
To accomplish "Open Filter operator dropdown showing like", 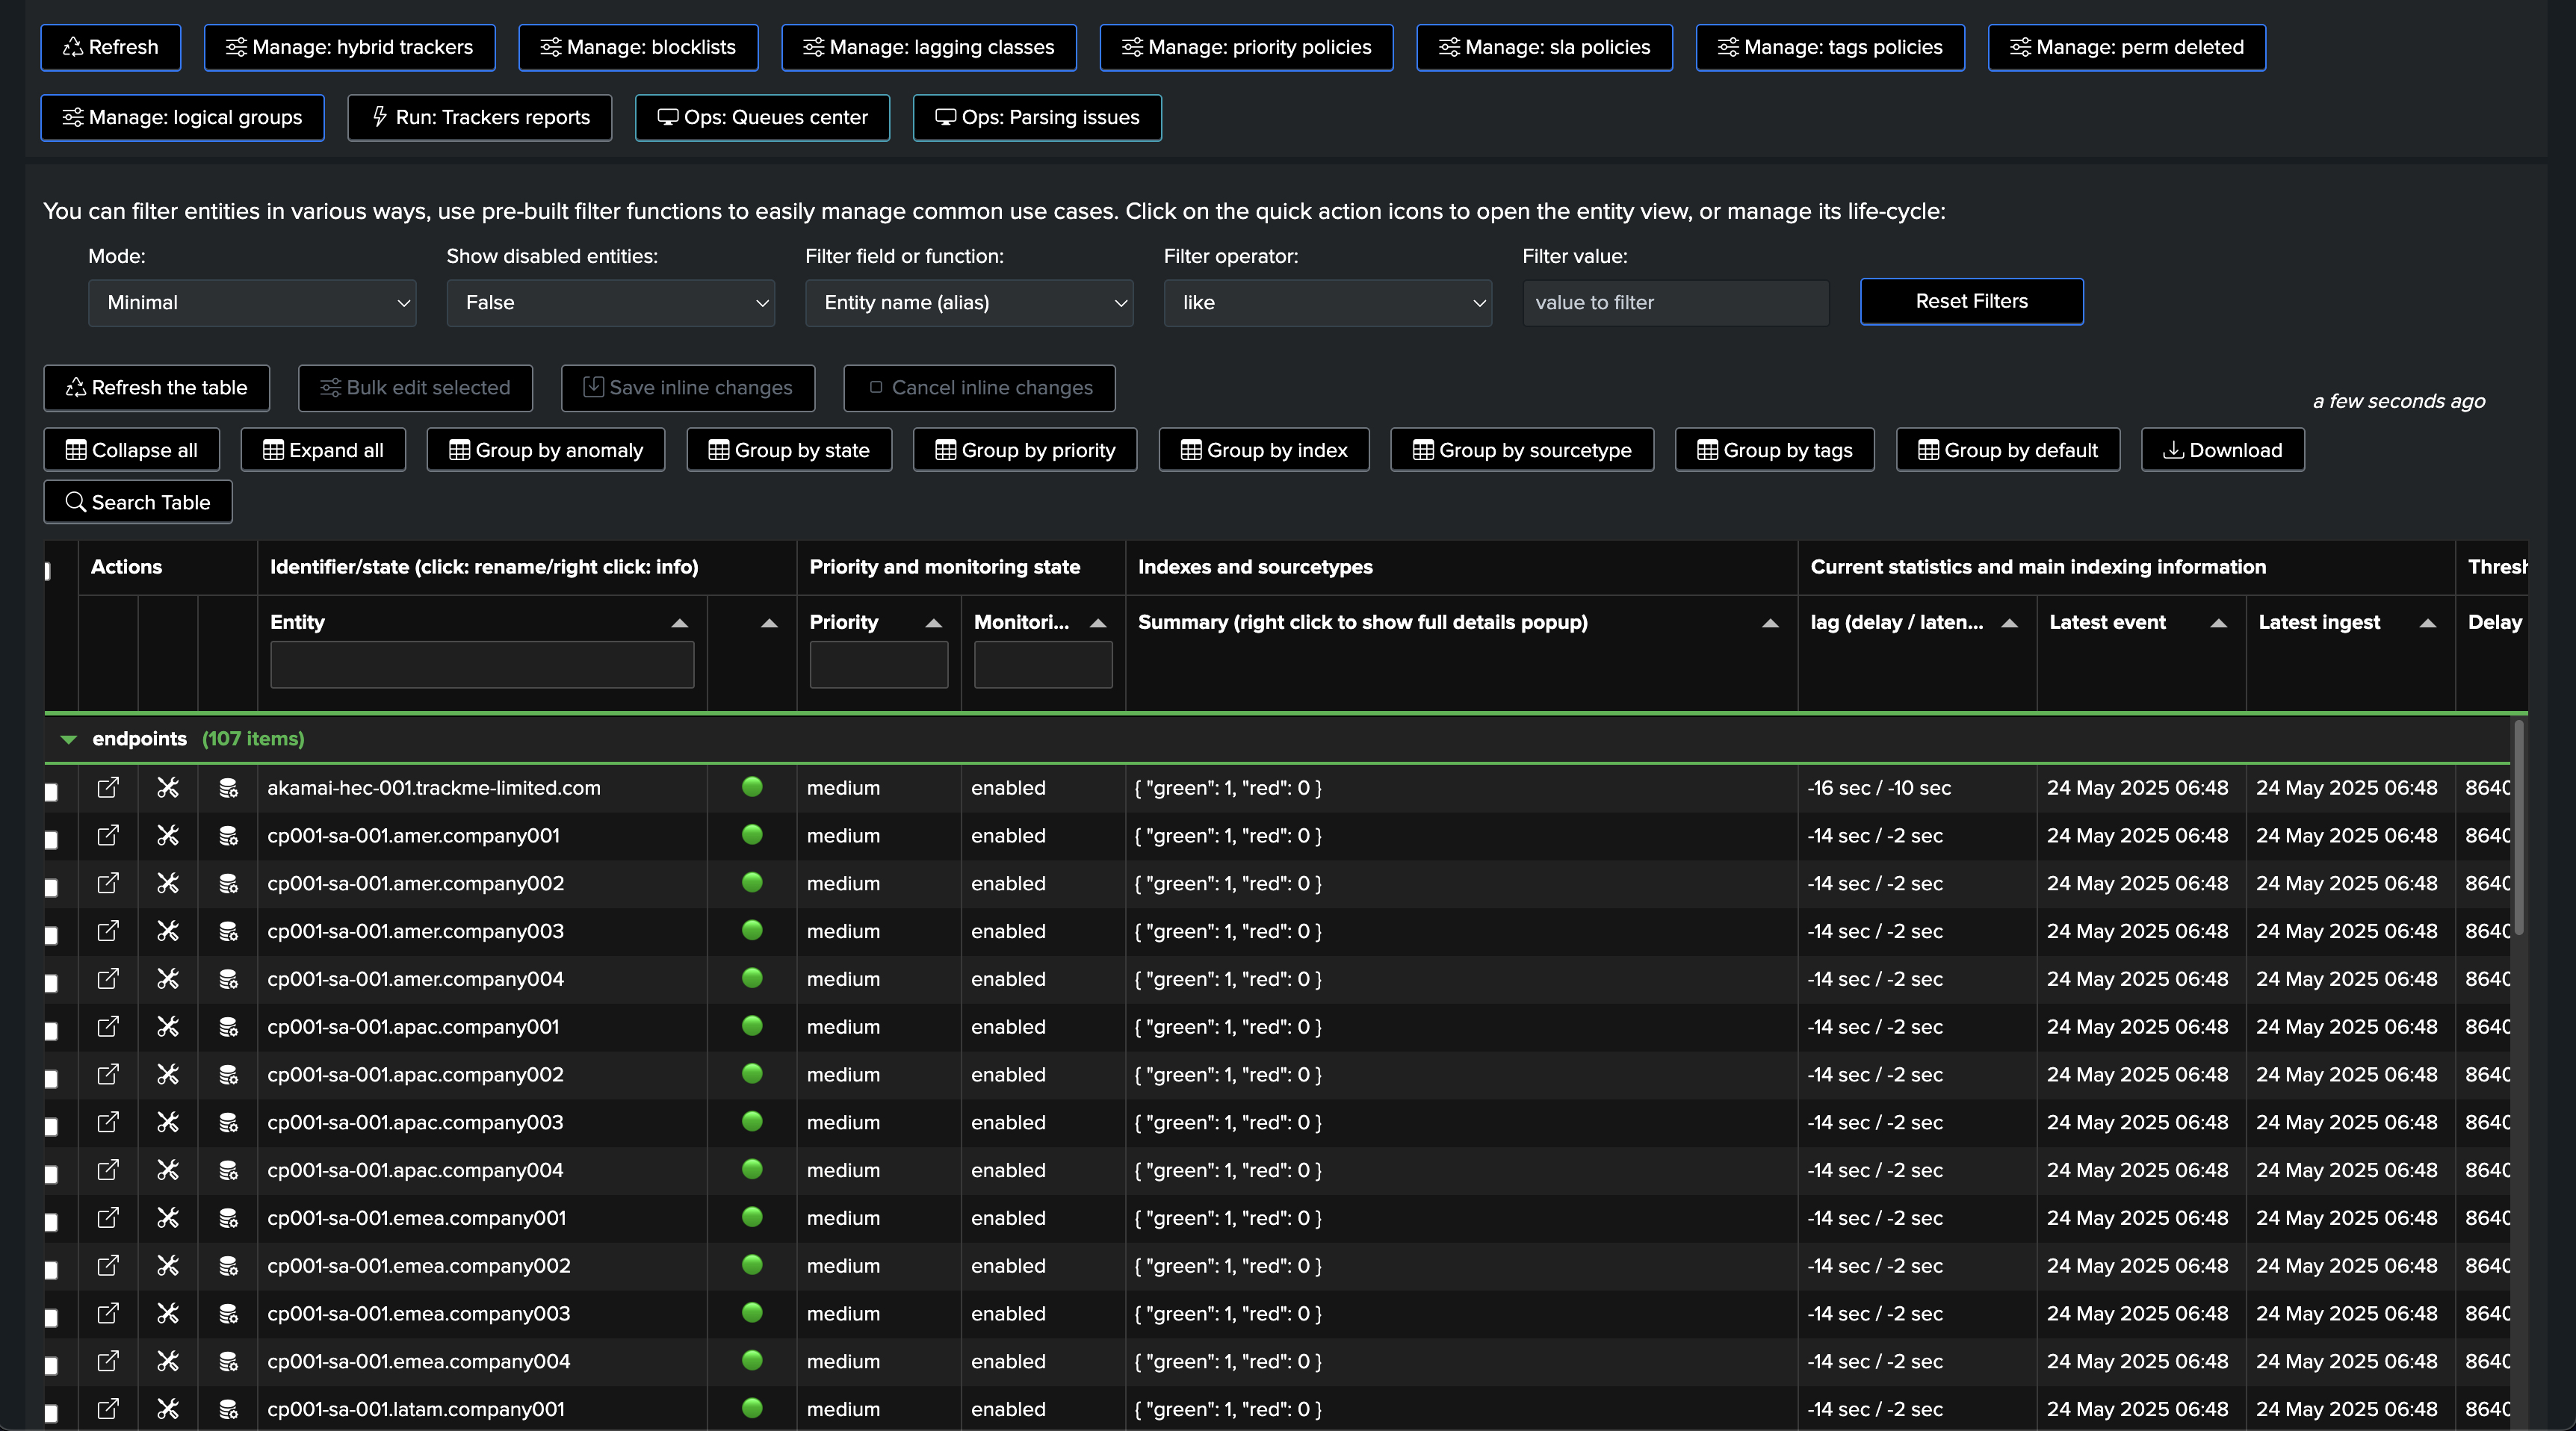I will (x=1327, y=303).
